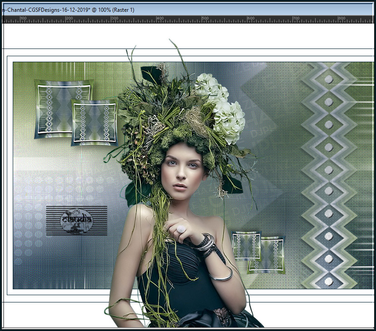
Task: Click the white hydrangea flowers in the headdress
Action: pyautogui.click(x=220, y=108)
